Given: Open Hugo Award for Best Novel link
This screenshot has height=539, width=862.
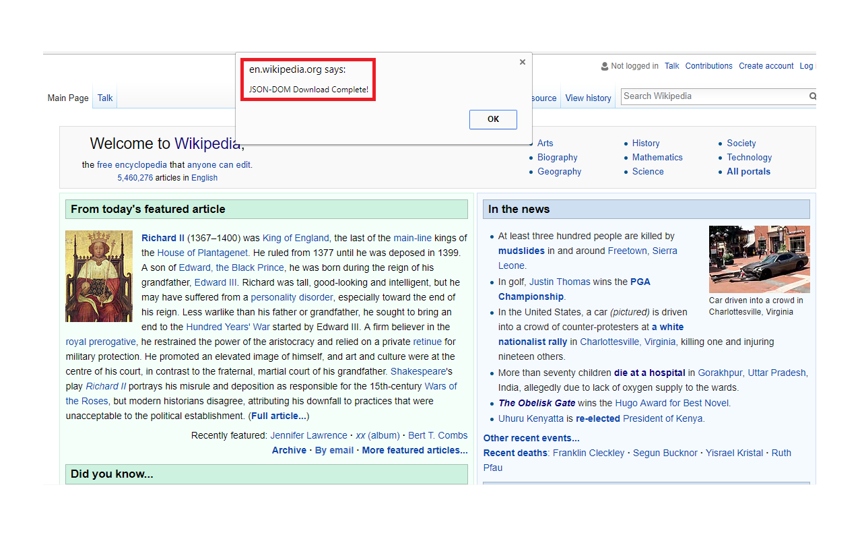Looking at the screenshot, I should (673, 403).
